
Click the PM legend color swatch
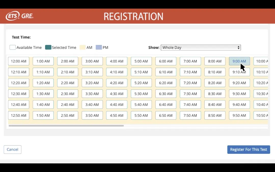point(99,47)
